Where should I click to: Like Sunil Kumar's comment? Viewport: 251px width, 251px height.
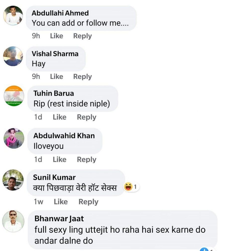click(61, 202)
